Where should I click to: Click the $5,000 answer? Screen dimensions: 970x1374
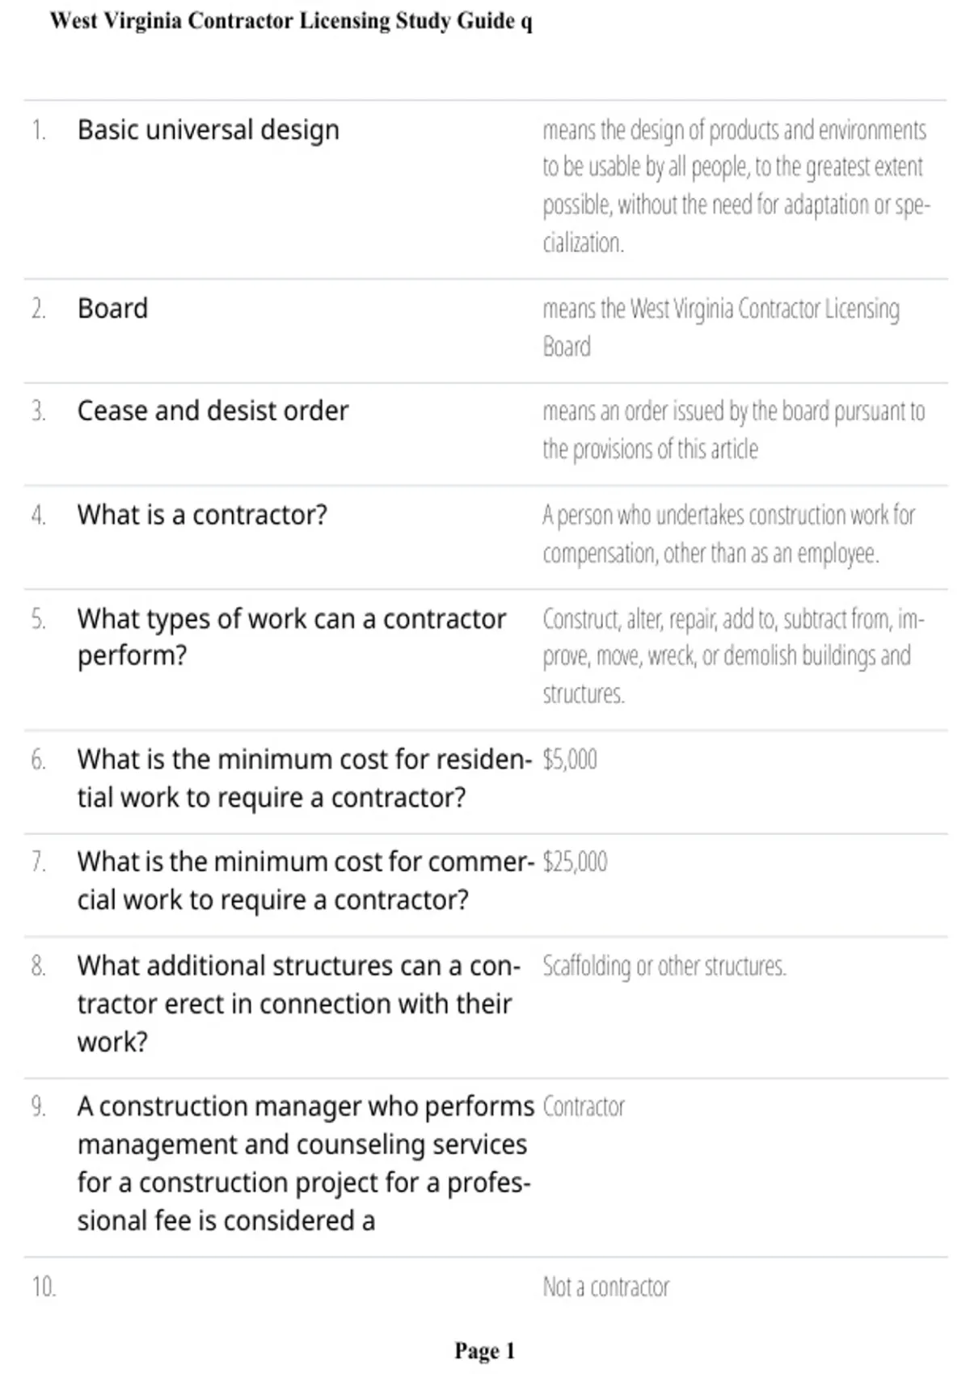pyautogui.click(x=570, y=760)
